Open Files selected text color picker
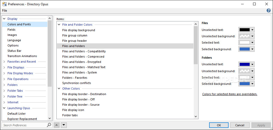The image size is (273, 130). (246, 43)
